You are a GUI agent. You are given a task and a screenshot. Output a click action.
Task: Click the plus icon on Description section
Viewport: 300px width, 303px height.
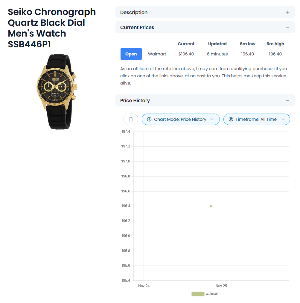287,12
